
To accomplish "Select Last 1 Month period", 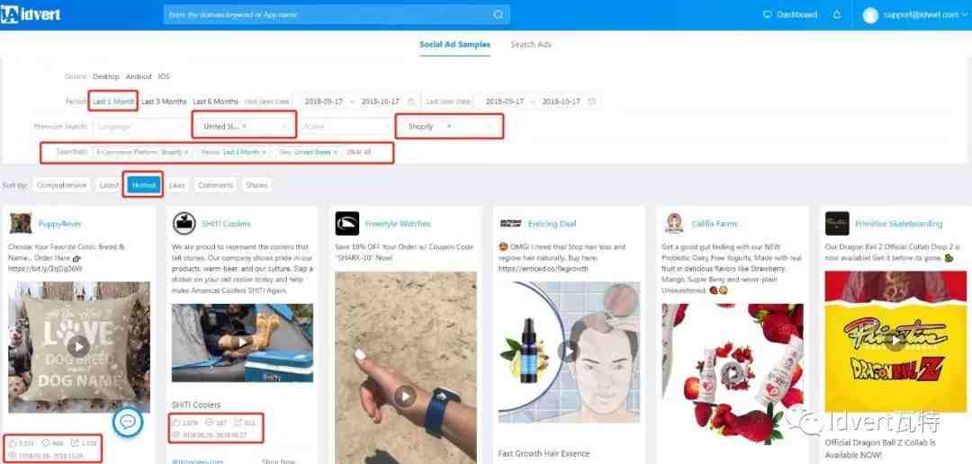I will tap(113, 102).
